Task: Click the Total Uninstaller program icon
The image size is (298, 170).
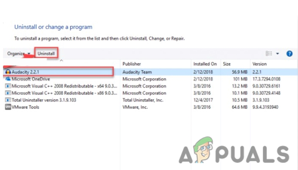Action: click(8, 100)
